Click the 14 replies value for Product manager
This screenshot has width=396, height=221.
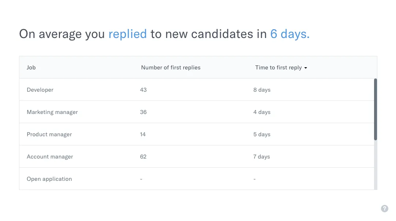(x=143, y=134)
